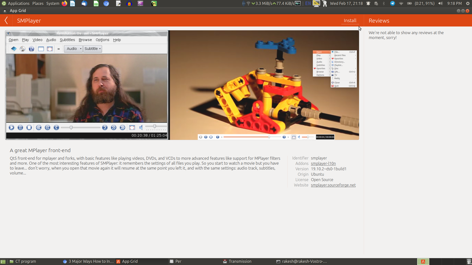
Task: Launch LibreOffice Writer from the panel
Action: 73,3
